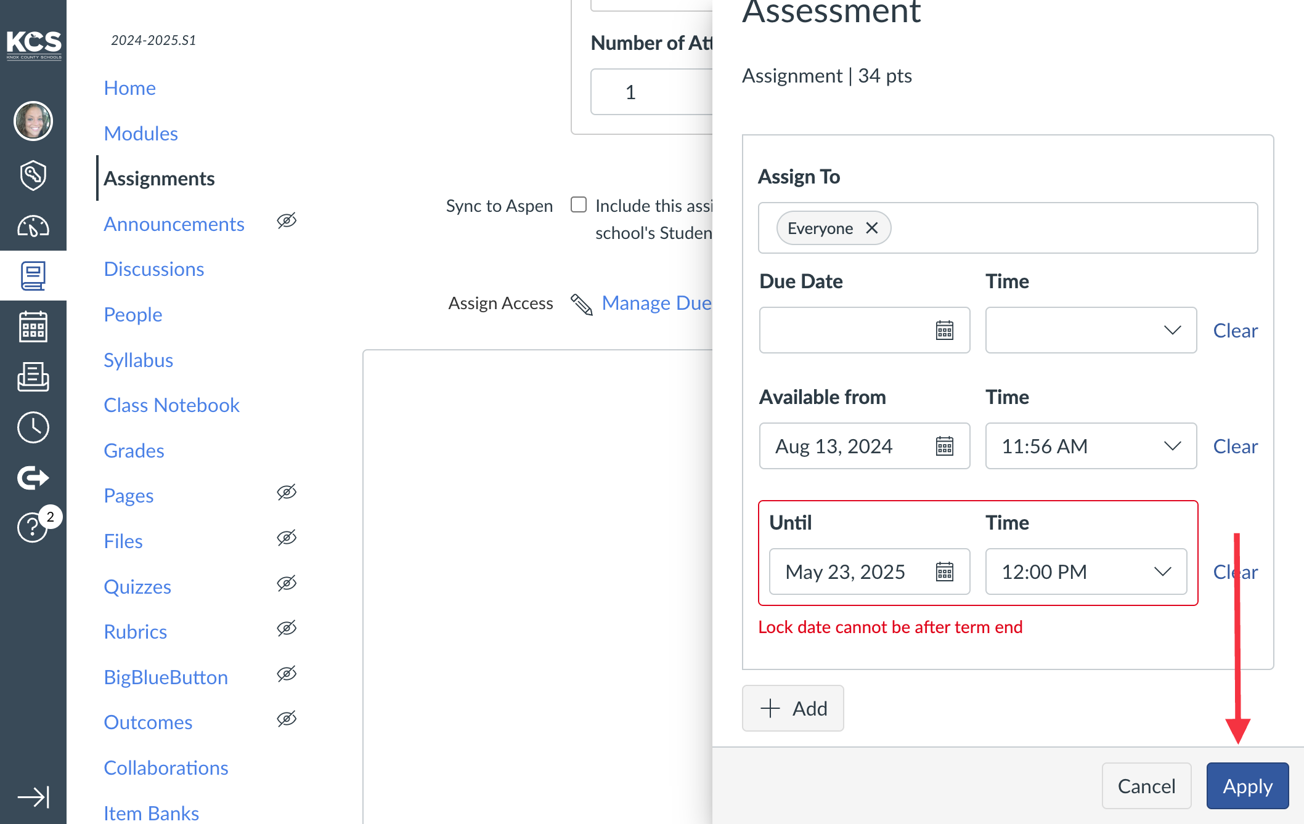The width and height of the screenshot is (1304, 824).
Task: Clear the Due Date field
Action: pos(1235,331)
